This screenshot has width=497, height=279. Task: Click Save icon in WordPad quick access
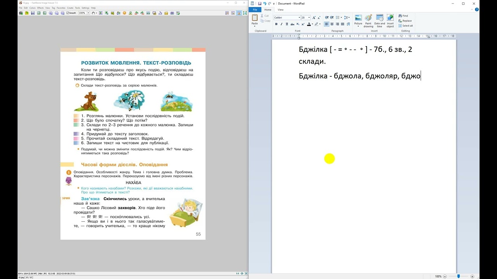click(x=260, y=3)
